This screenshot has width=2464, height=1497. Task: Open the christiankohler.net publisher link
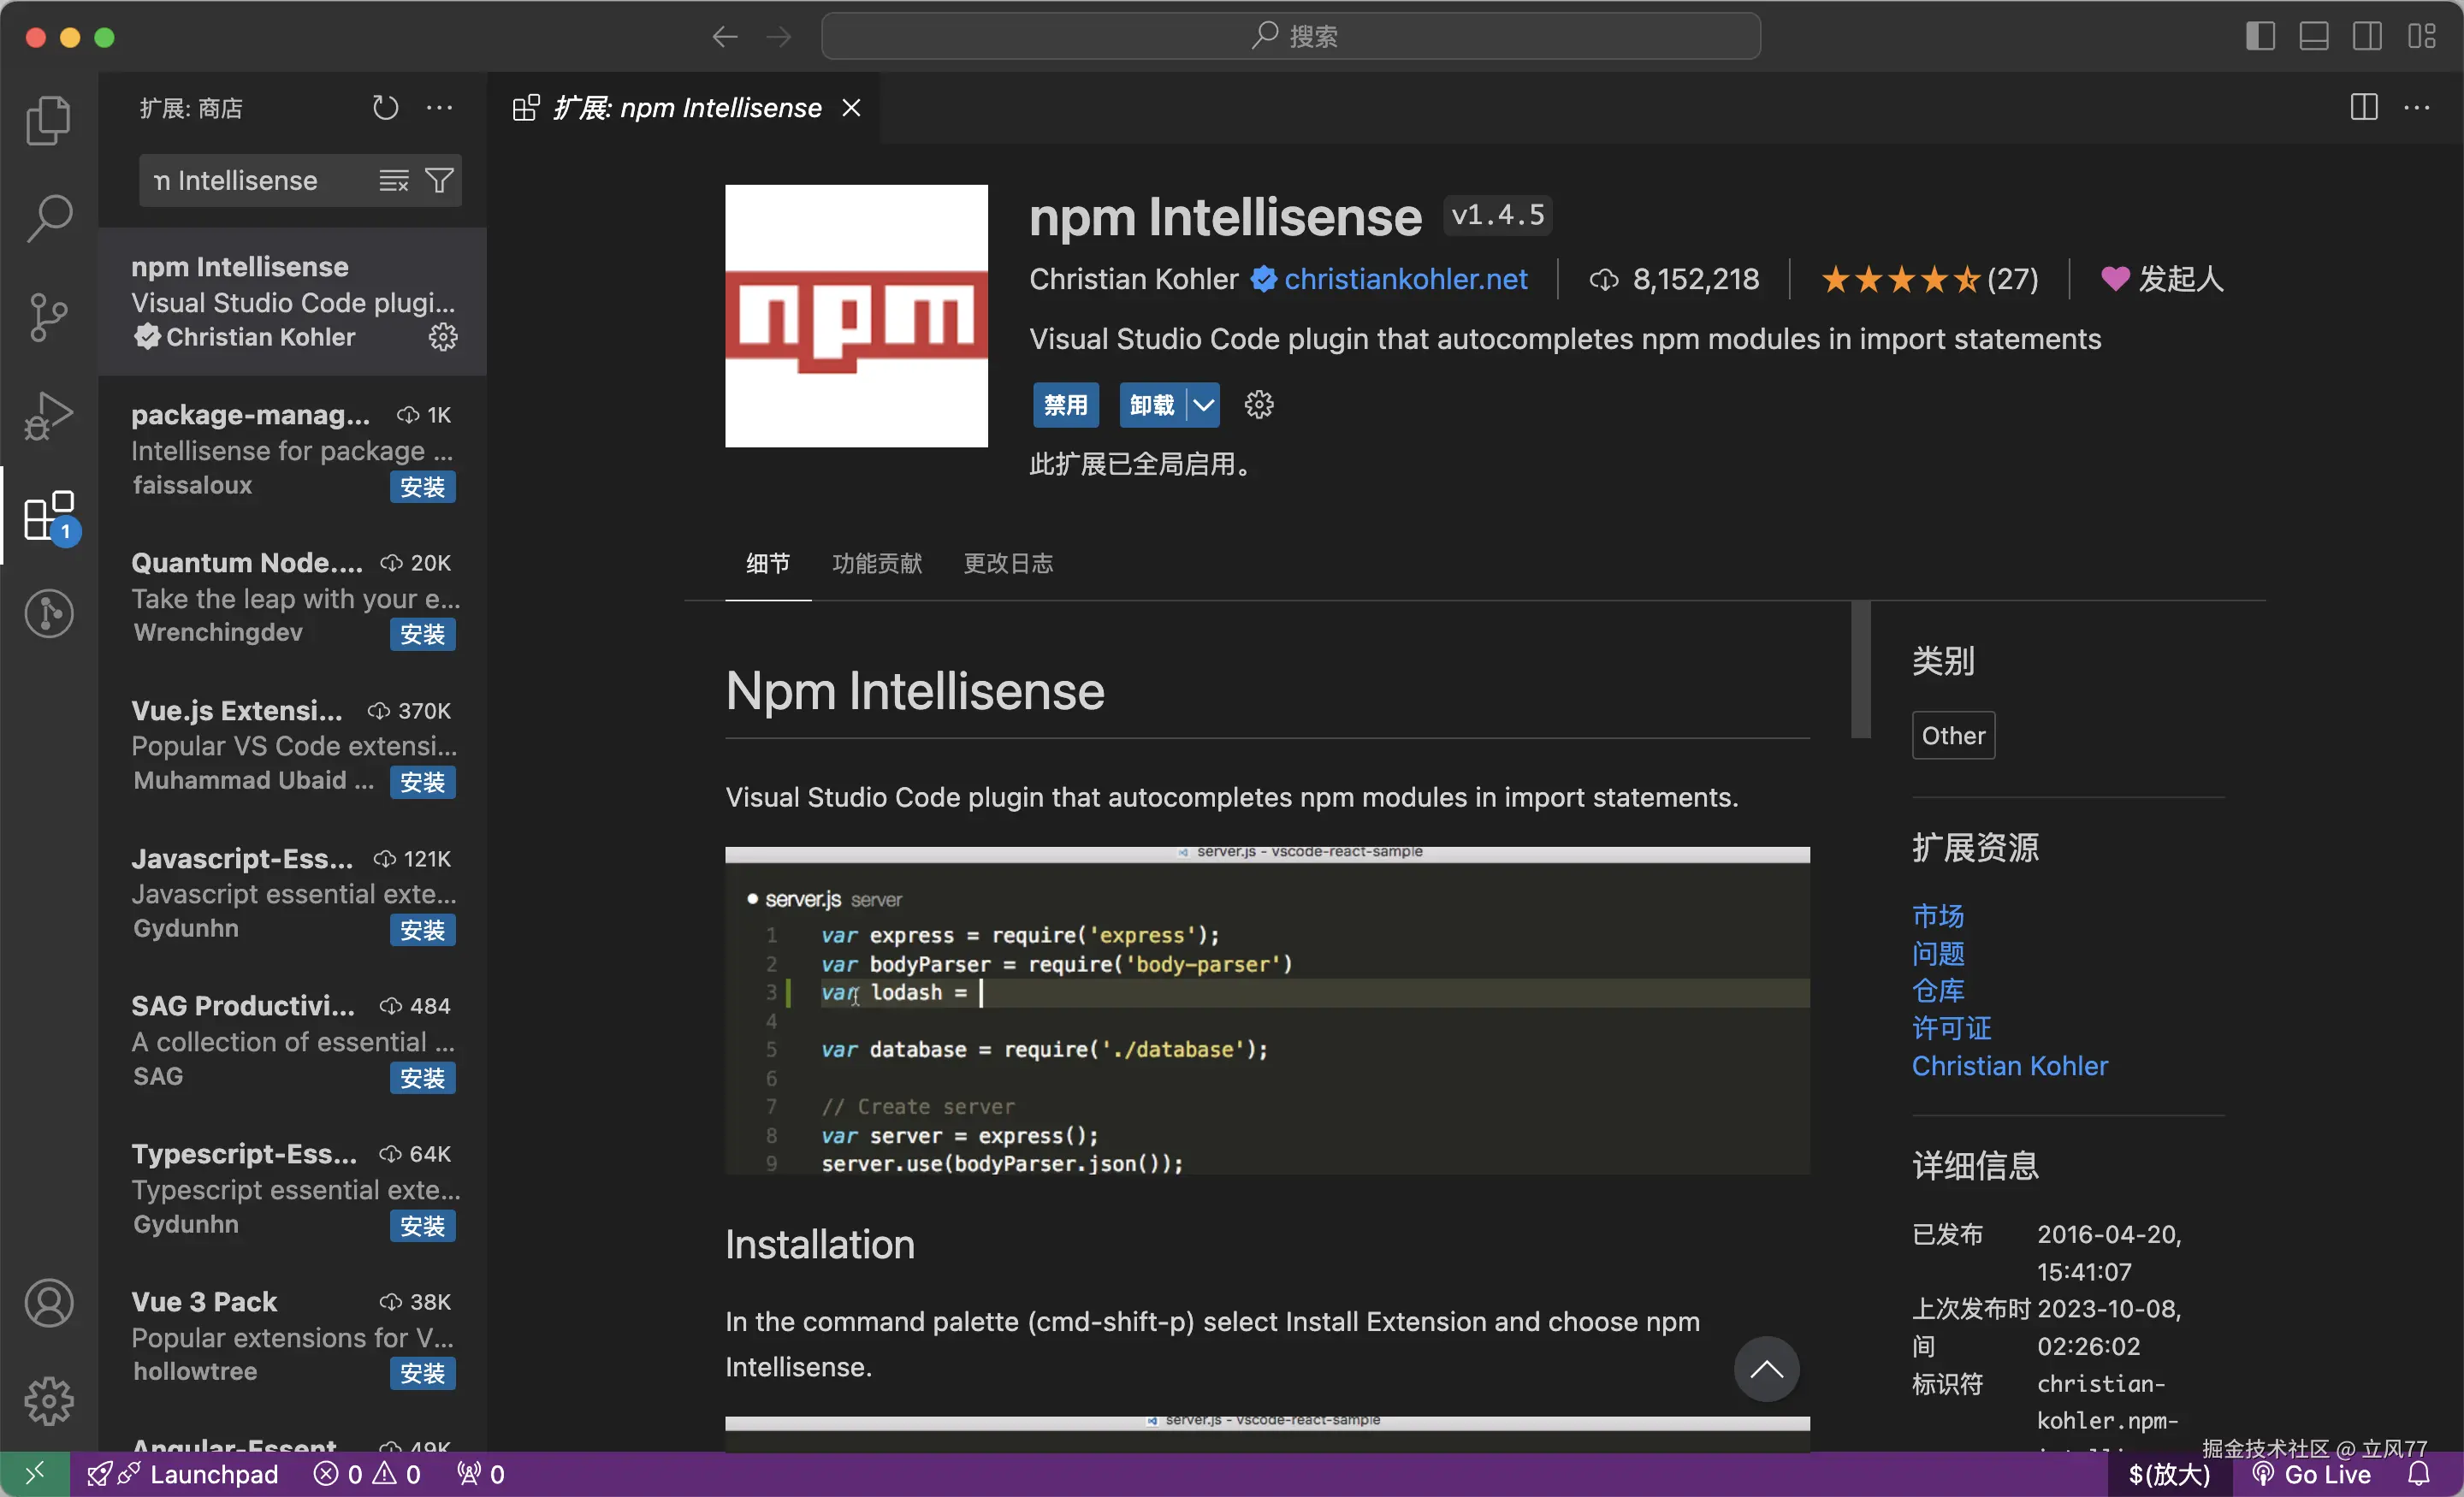1405,279
